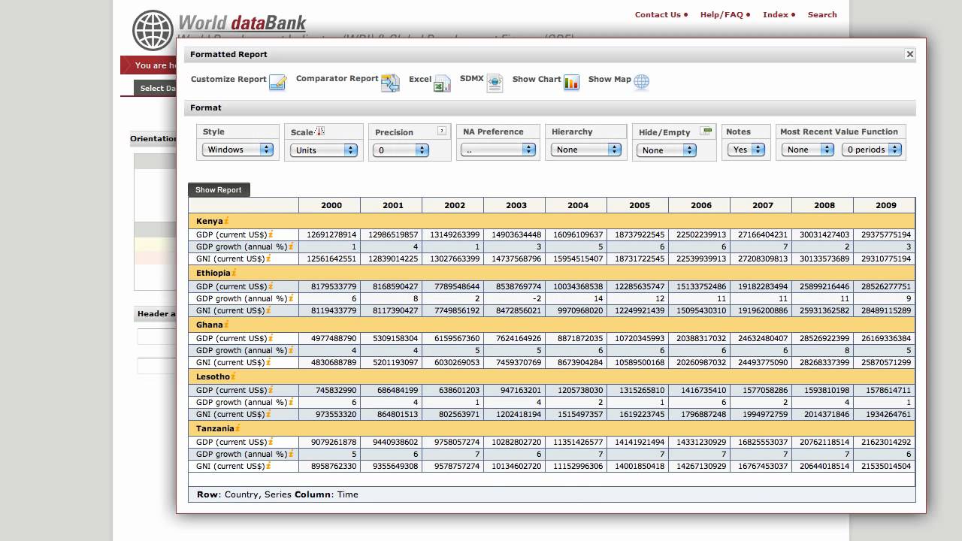Click the info icon next to Tanzania

point(237,428)
